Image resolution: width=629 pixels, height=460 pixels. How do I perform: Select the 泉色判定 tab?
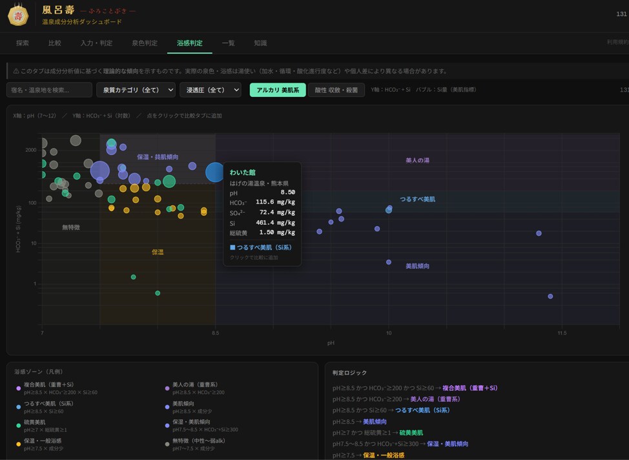click(x=145, y=43)
